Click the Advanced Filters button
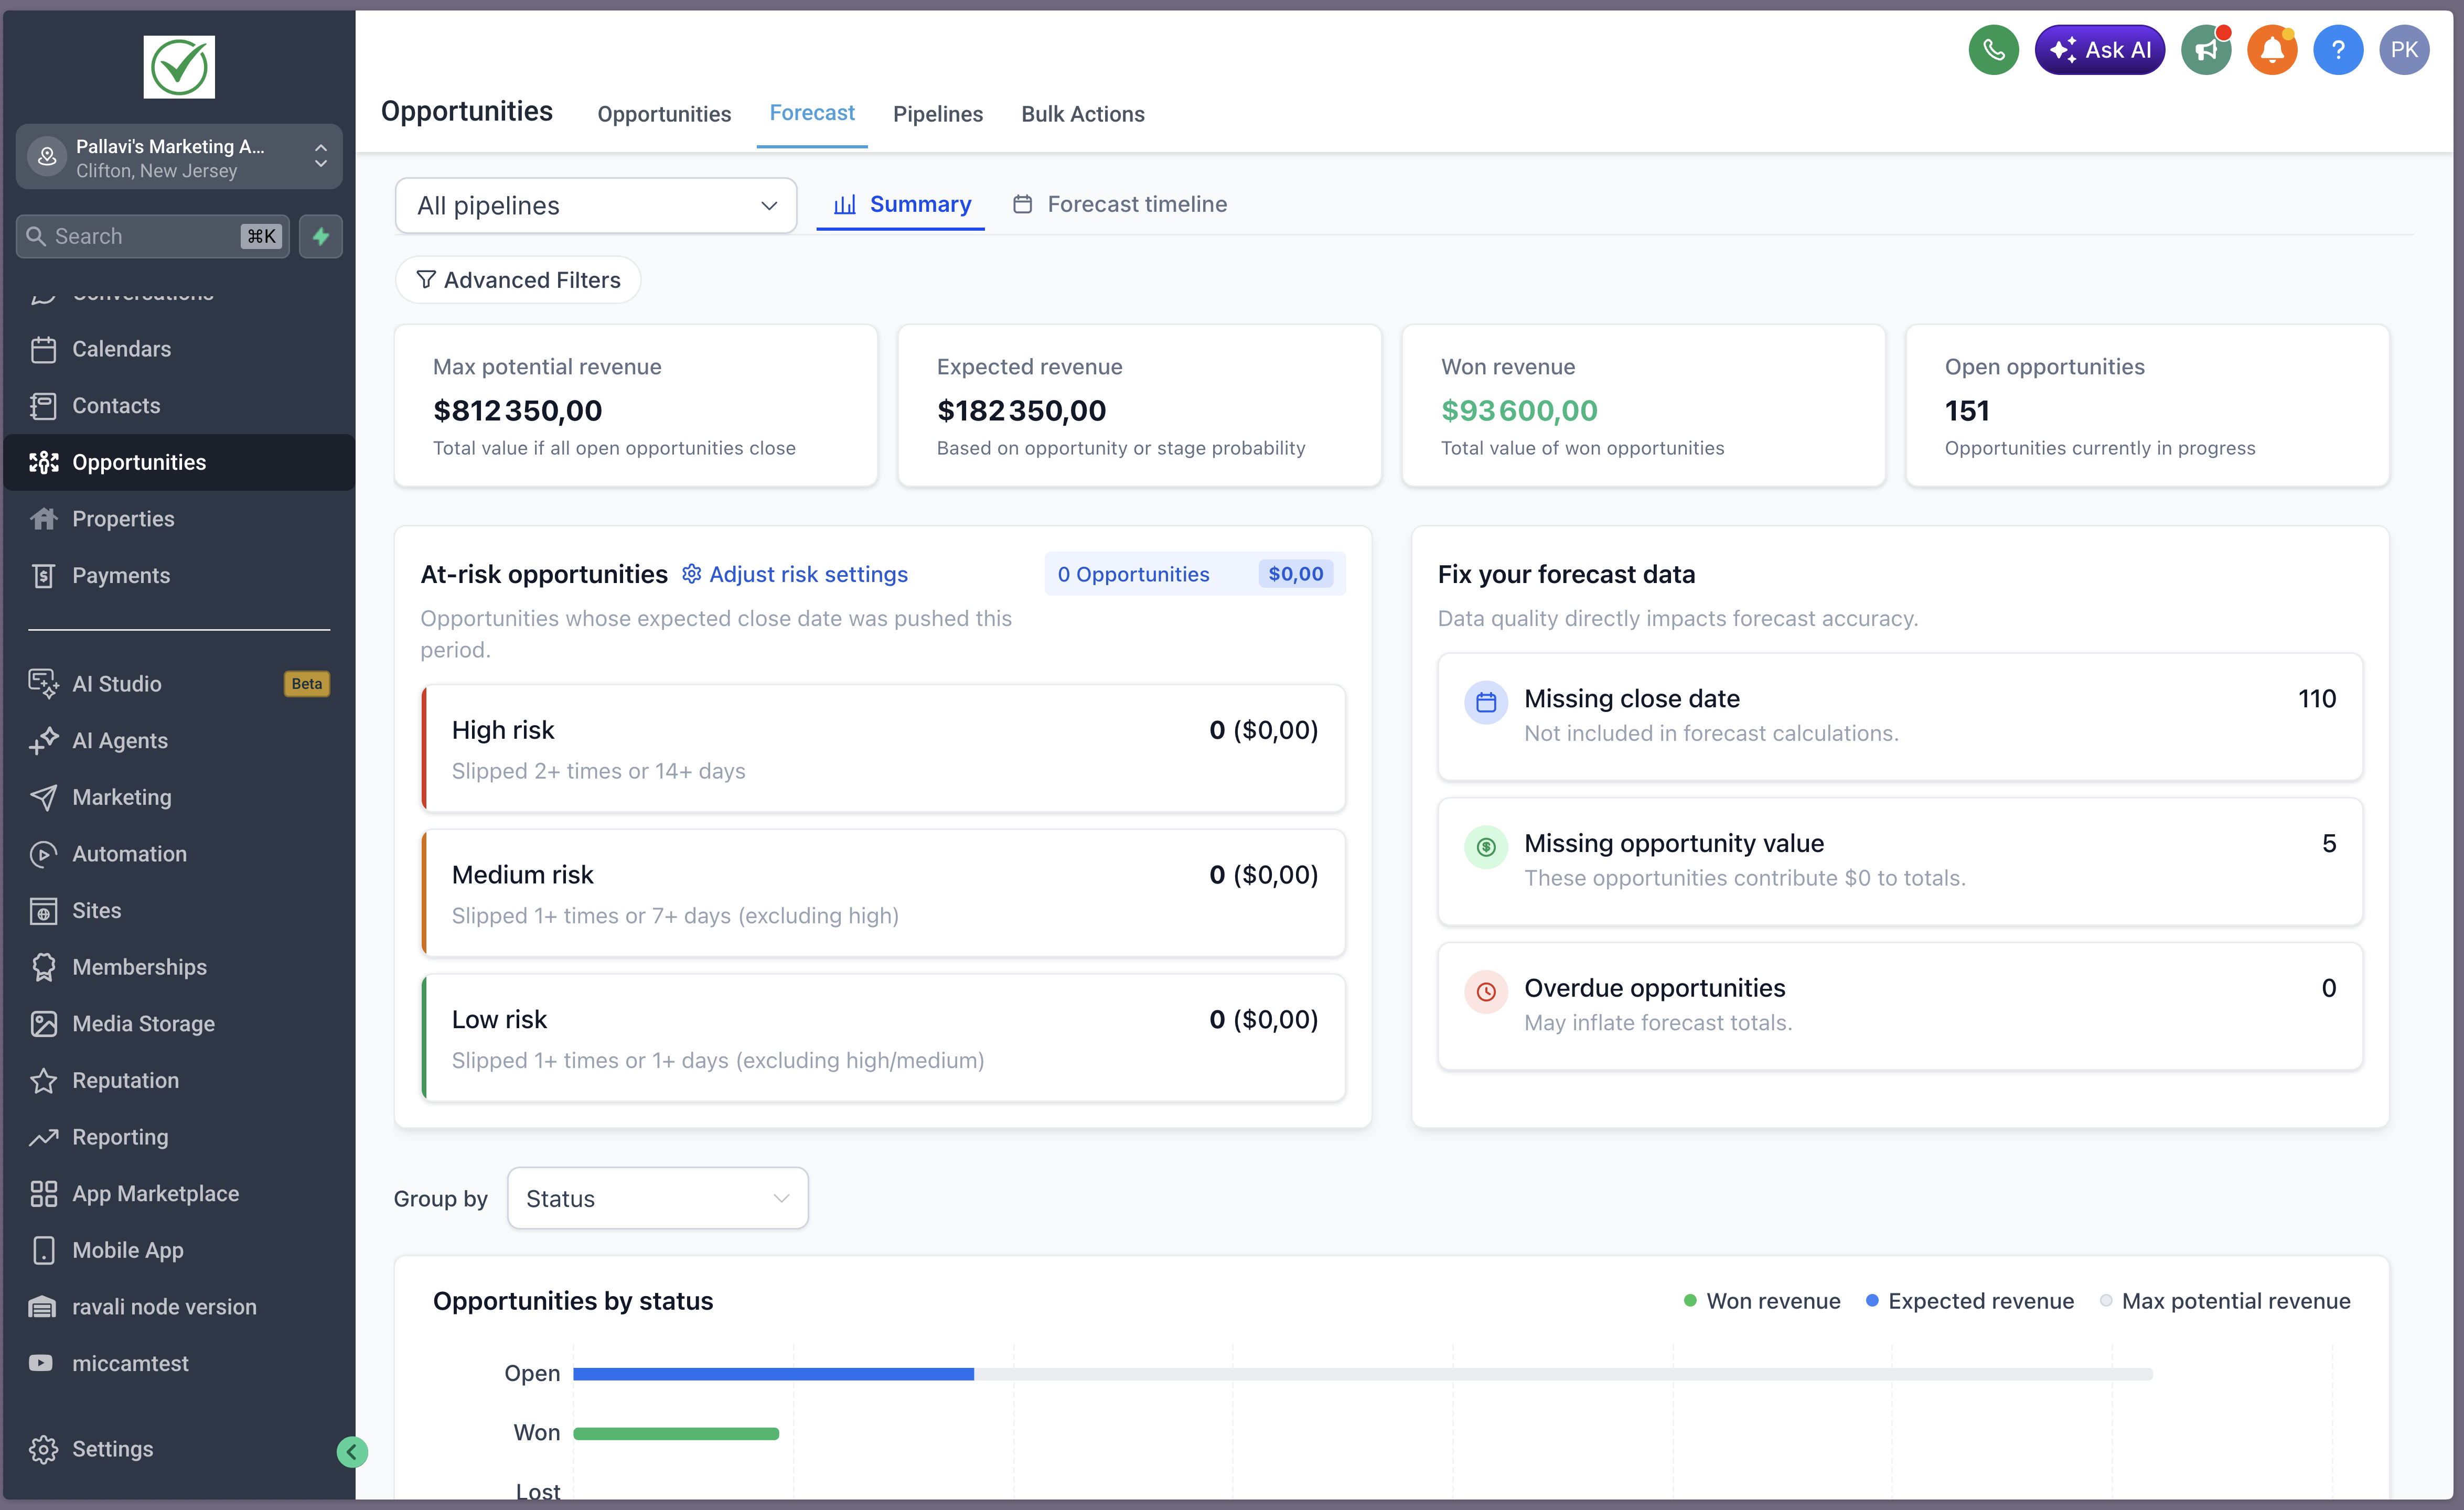2464x1510 pixels. pyautogui.click(x=518, y=280)
